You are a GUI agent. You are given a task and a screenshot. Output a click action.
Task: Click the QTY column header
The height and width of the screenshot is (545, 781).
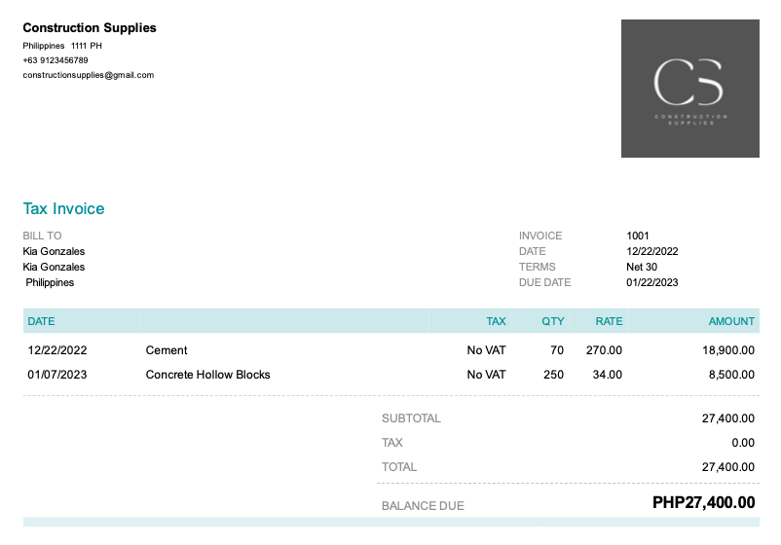tap(552, 321)
